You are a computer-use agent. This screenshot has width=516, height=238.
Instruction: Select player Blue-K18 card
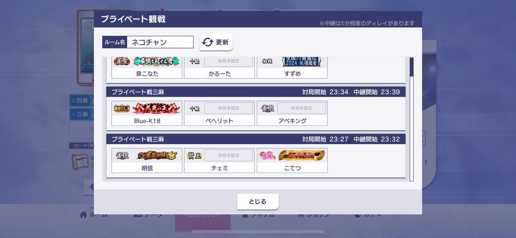[147, 113]
